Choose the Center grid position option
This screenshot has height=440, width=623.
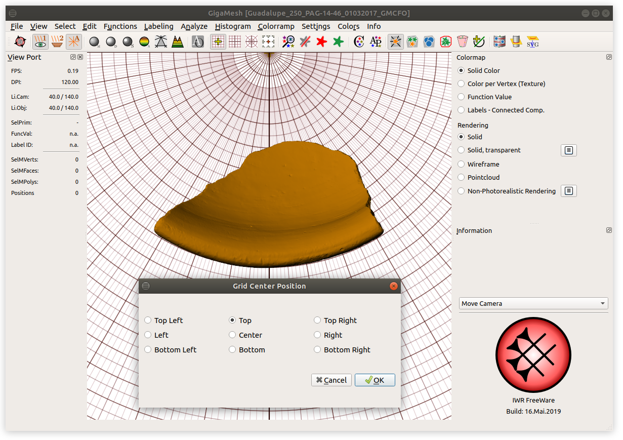[245, 335]
